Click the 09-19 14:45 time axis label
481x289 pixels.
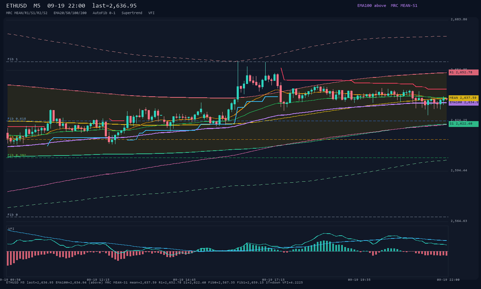184,280
